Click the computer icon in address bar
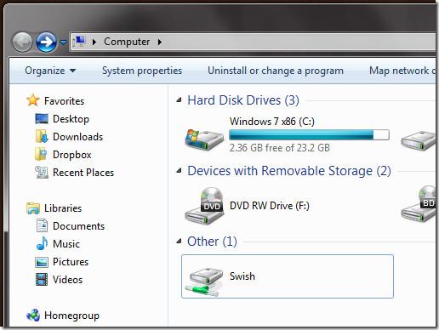439x330 pixels. pos(79,42)
